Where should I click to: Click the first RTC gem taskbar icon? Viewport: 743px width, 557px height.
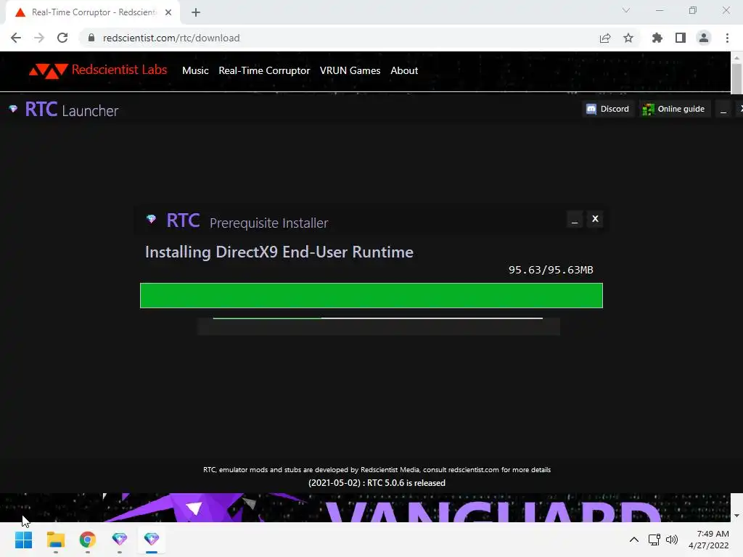coord(120,540)
